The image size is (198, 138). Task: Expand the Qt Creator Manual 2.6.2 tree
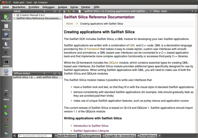[14, 15]
